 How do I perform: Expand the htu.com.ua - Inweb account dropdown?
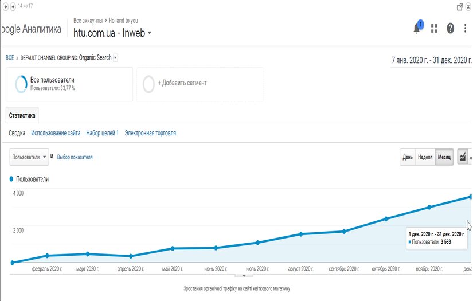click(150, 33)
